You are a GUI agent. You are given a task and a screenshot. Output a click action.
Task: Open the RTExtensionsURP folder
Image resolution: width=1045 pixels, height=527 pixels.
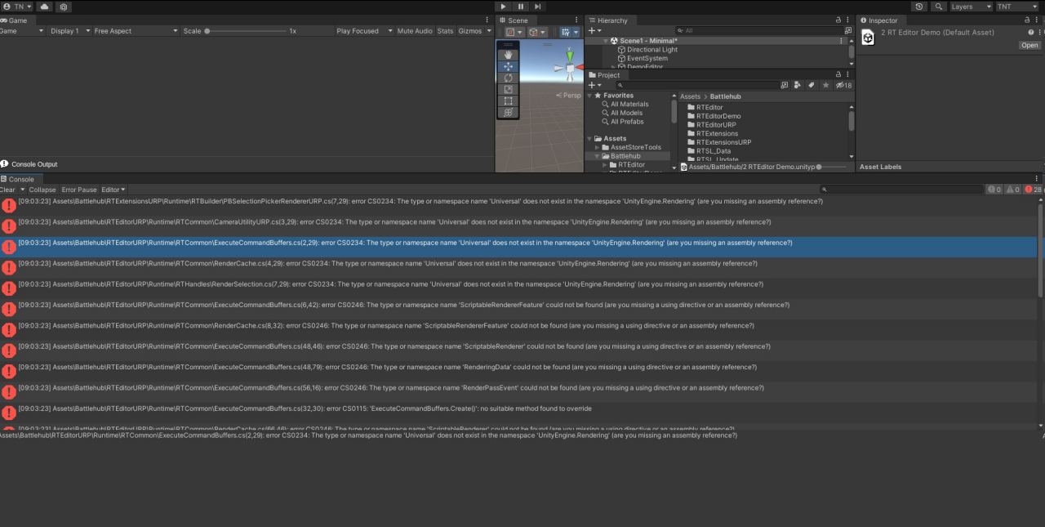pyautogui.click(x=718, y=142)
